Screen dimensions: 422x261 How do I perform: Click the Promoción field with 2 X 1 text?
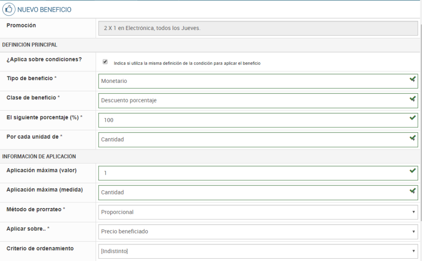pyautogui.click(x=258, y=28)
